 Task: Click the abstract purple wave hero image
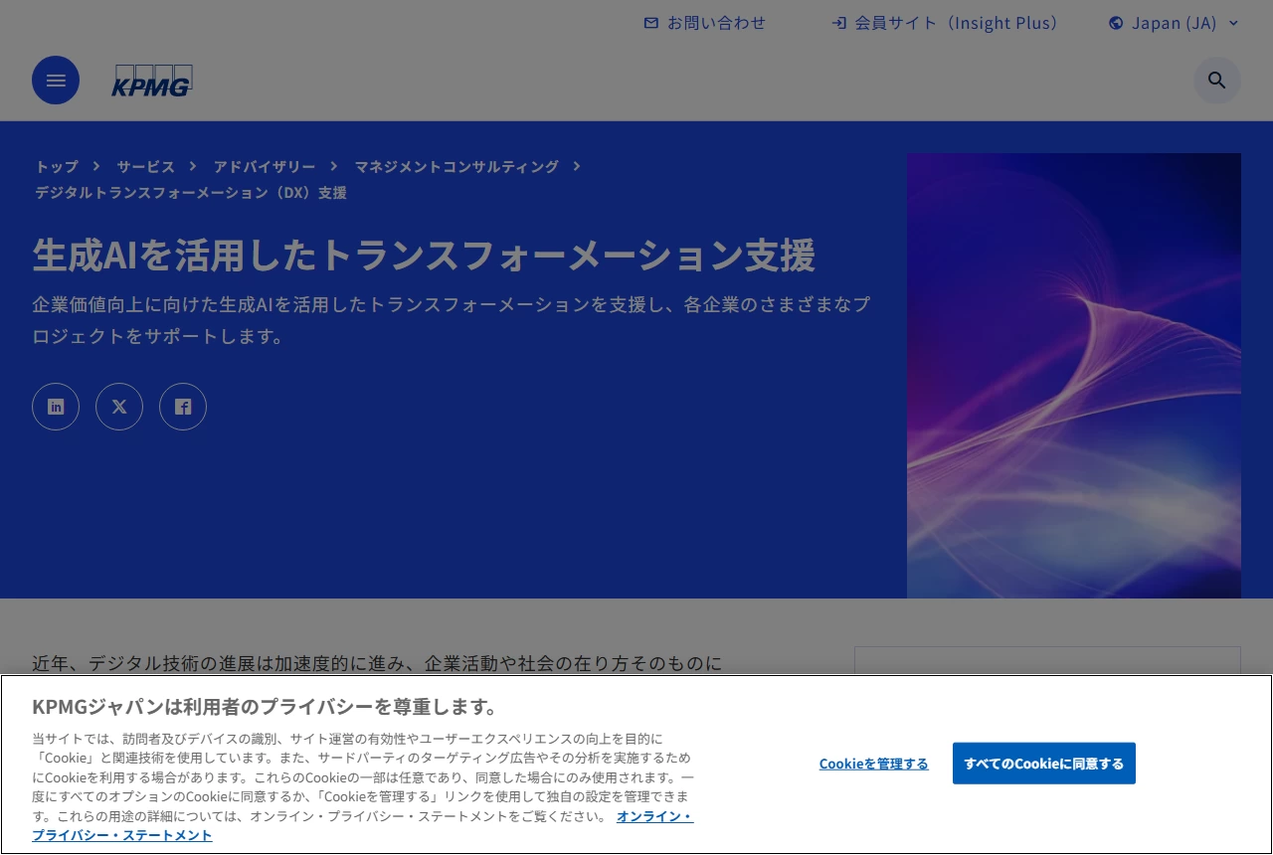click(x=1074, y=376)
